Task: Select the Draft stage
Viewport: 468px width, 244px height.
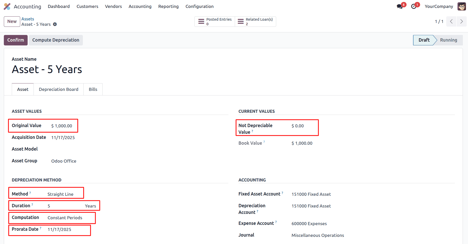Action: point(424,40)
